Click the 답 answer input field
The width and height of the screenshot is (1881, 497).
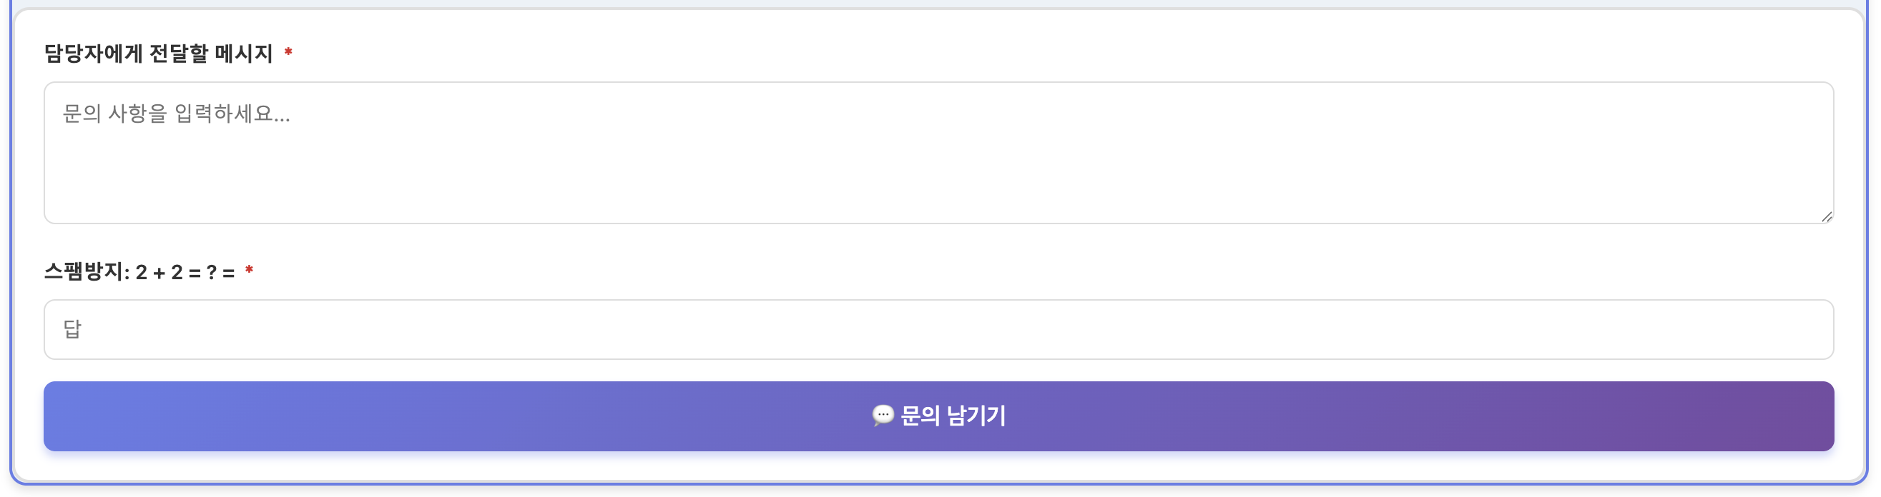939,329
